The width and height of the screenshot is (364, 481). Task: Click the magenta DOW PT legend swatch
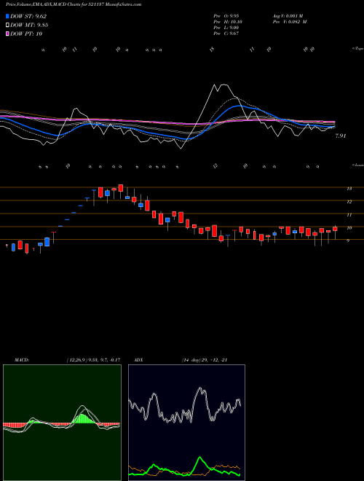(8, 34)
